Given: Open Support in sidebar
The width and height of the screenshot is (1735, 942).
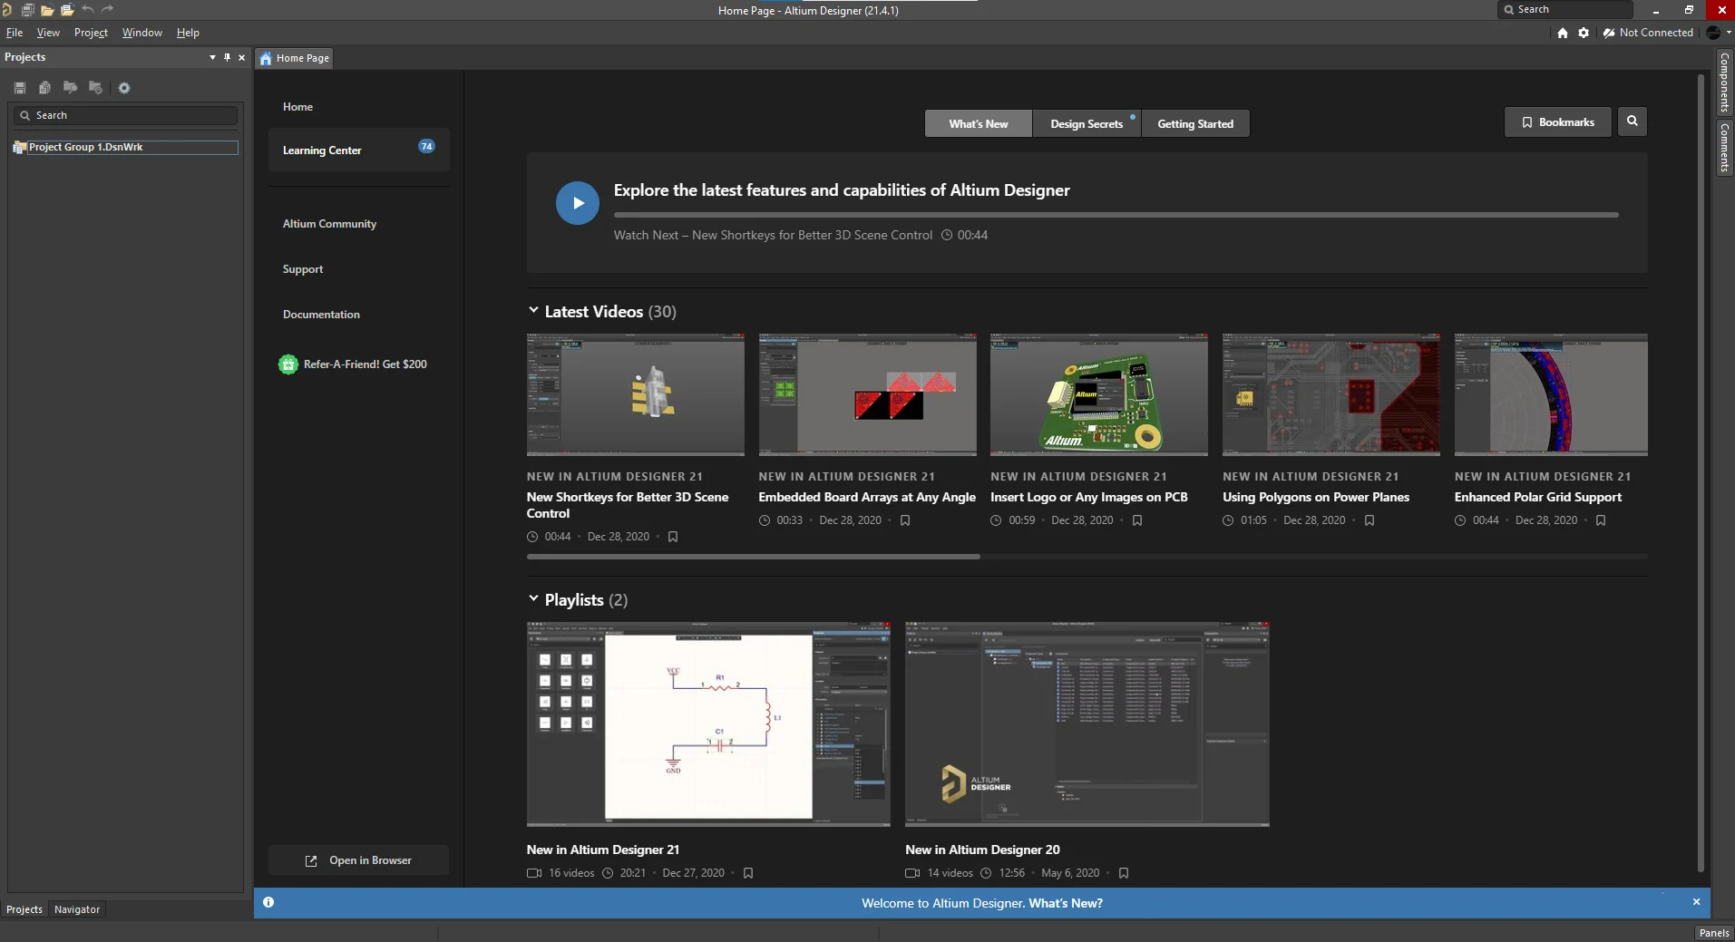Looking at the screenshot, I should tap(303, 269).
